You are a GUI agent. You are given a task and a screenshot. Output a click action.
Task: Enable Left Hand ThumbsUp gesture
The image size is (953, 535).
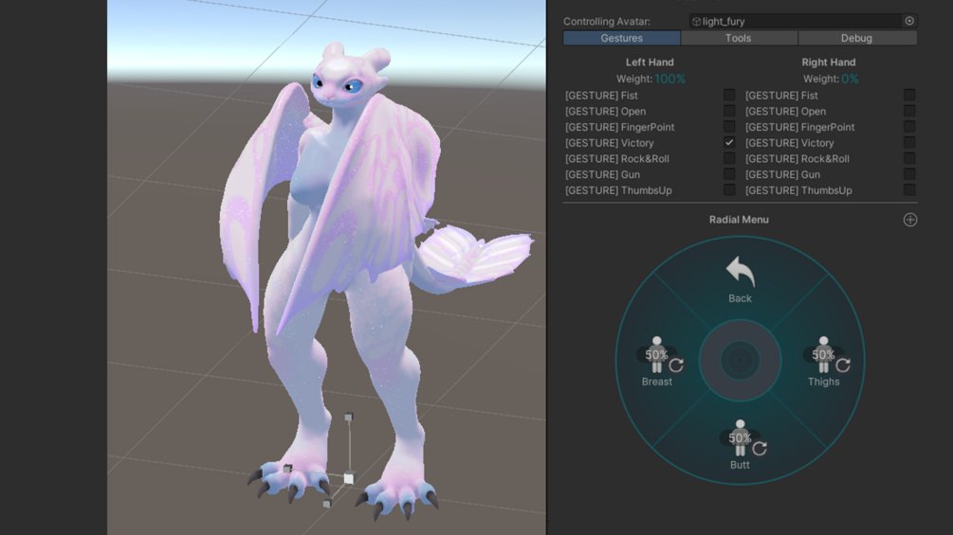729,190
